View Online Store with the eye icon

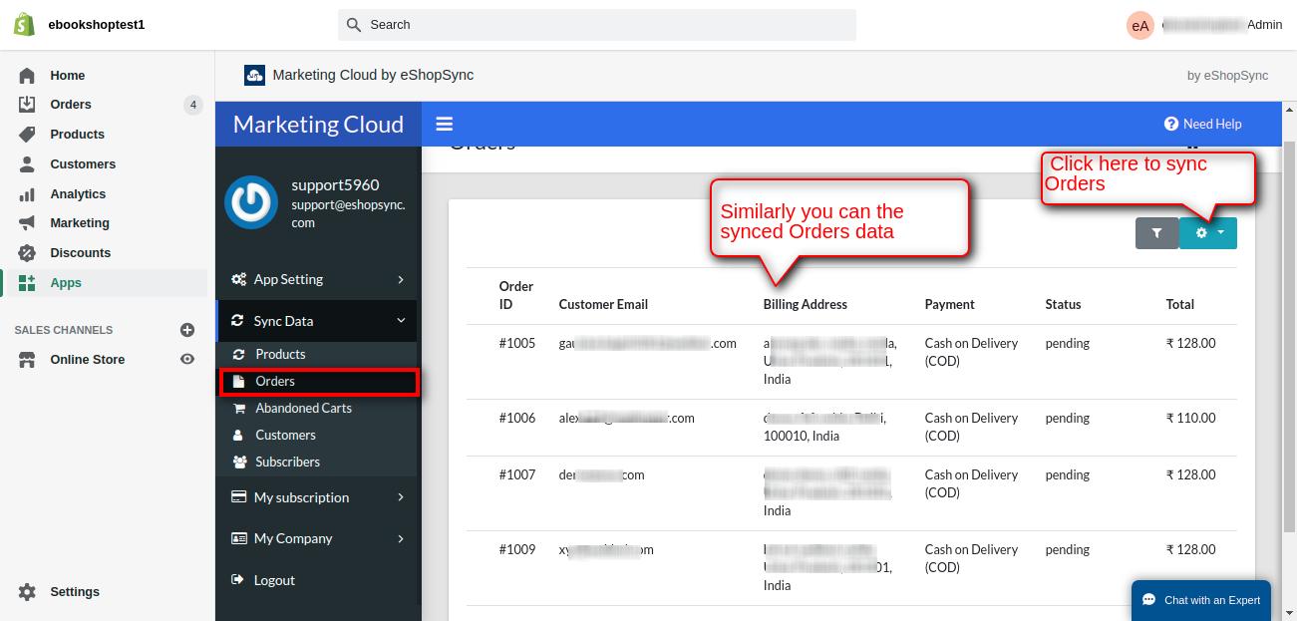coord(186,360)
